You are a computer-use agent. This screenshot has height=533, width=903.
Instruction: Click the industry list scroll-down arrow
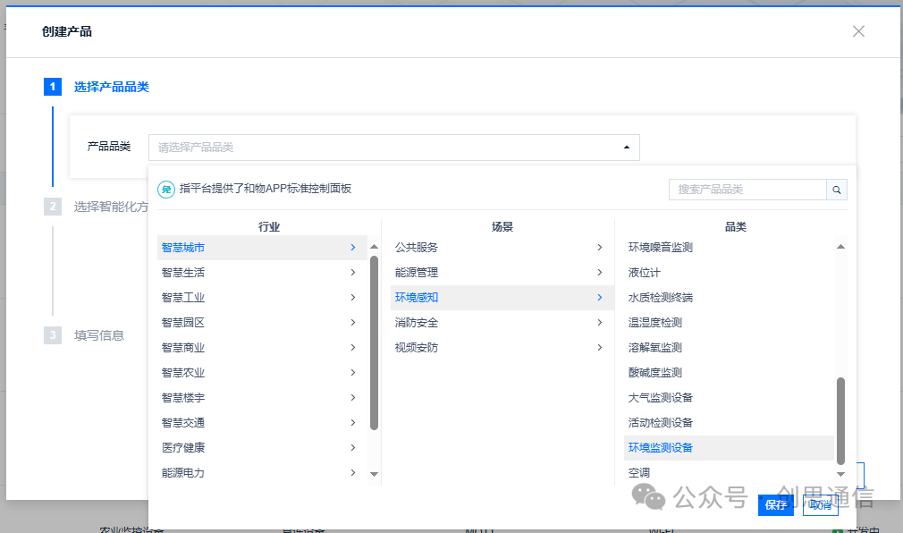(375, 474)
